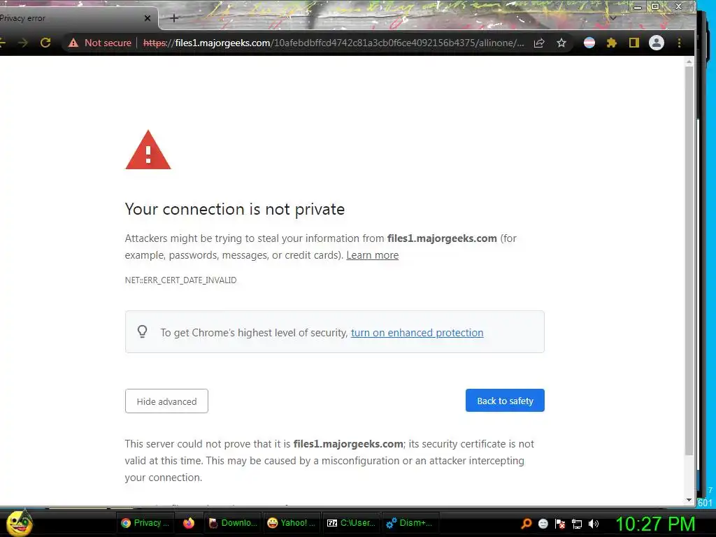Switch to the Privacy Chrome taskbar item
The height and width of the screenshot is (537, 716).
coord(145,523)
